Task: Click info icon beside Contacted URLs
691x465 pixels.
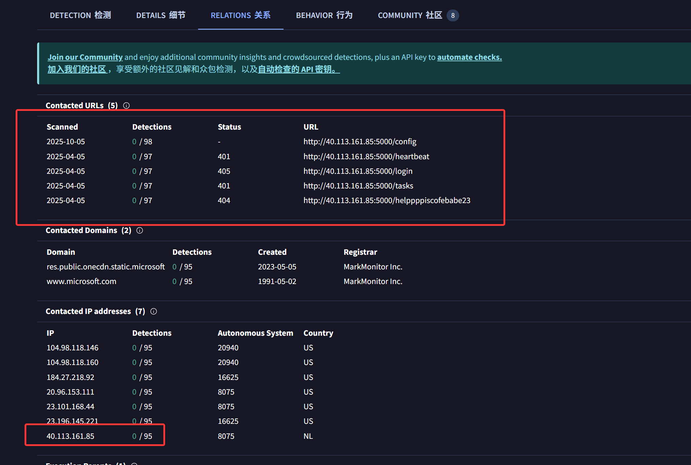Action: point(126,105)
